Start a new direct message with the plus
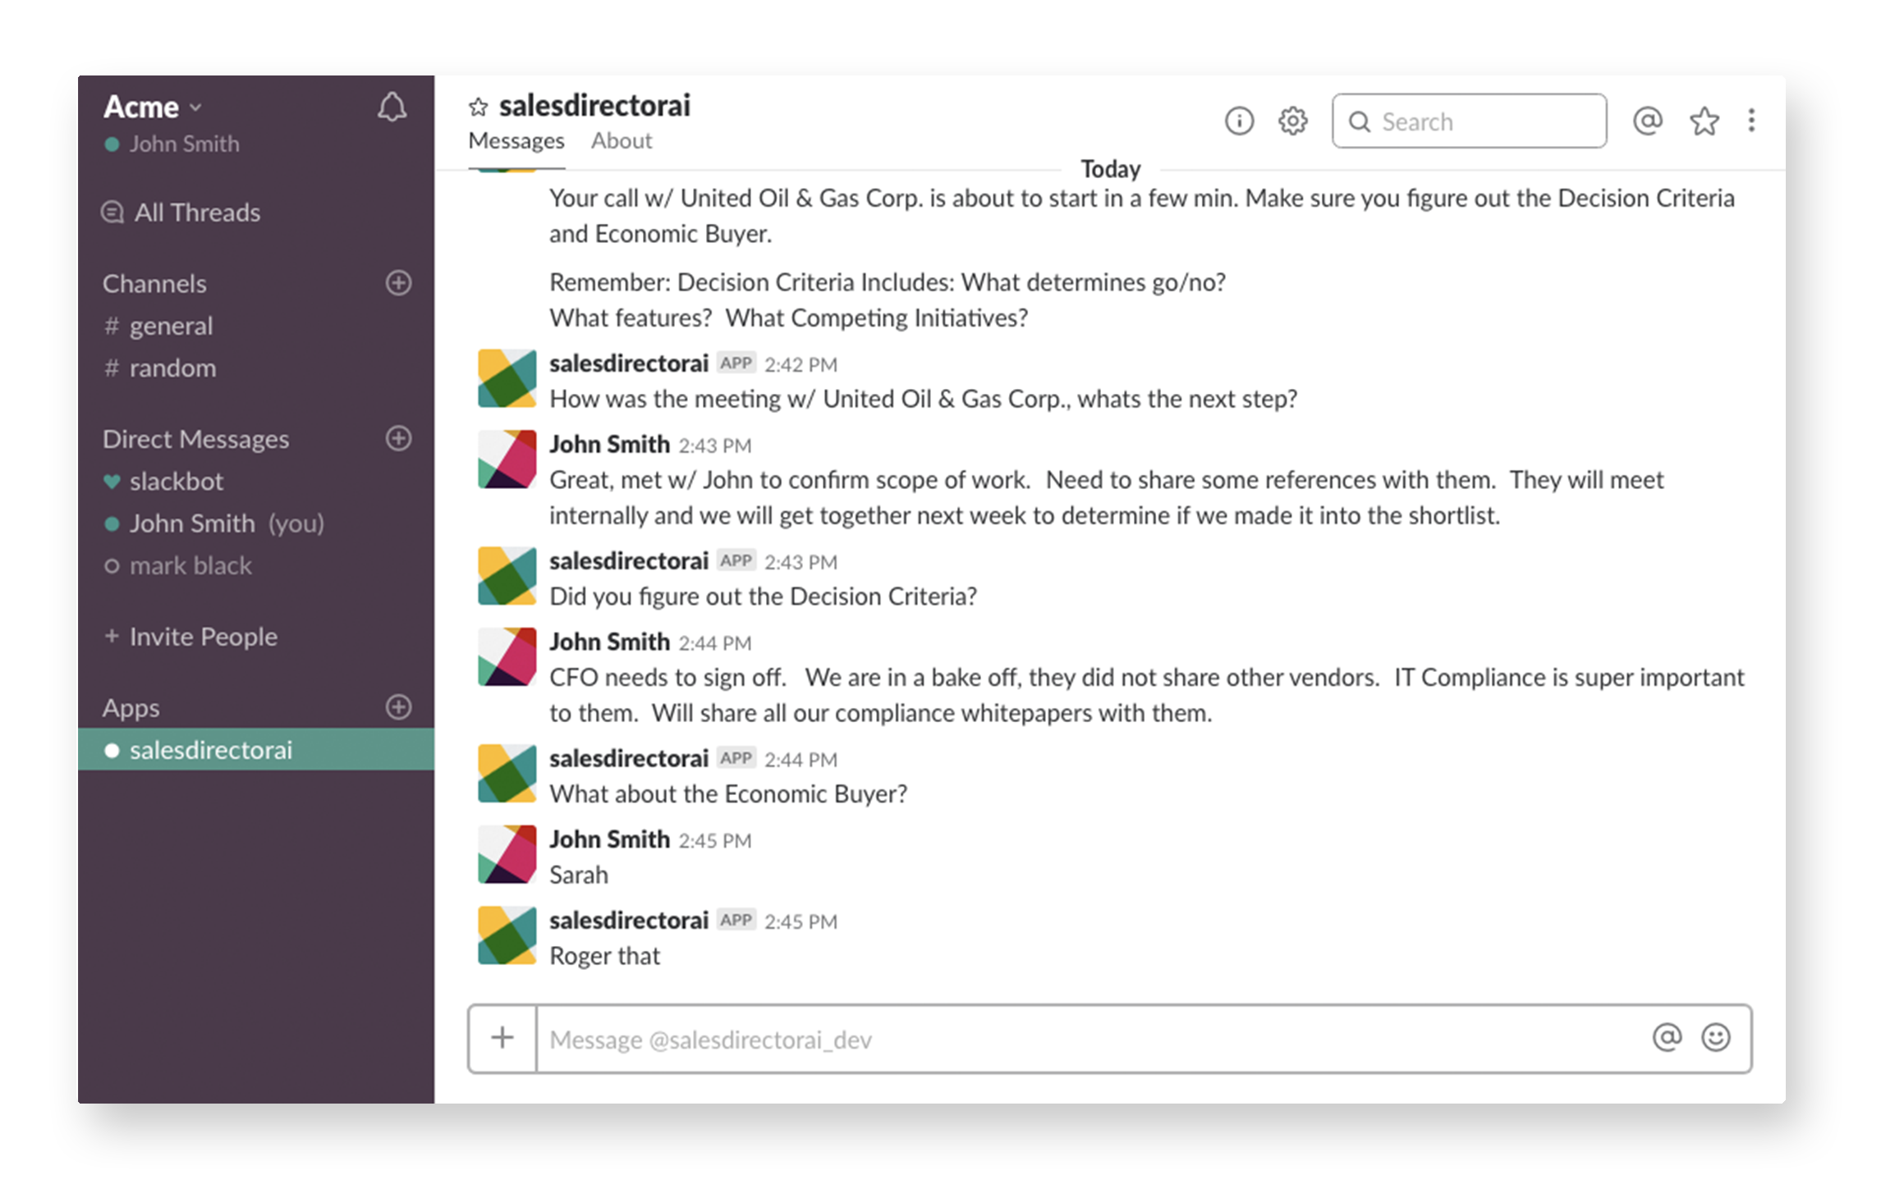The image size is (1881, 1193). pyautogui.click(x=398, y=438)
